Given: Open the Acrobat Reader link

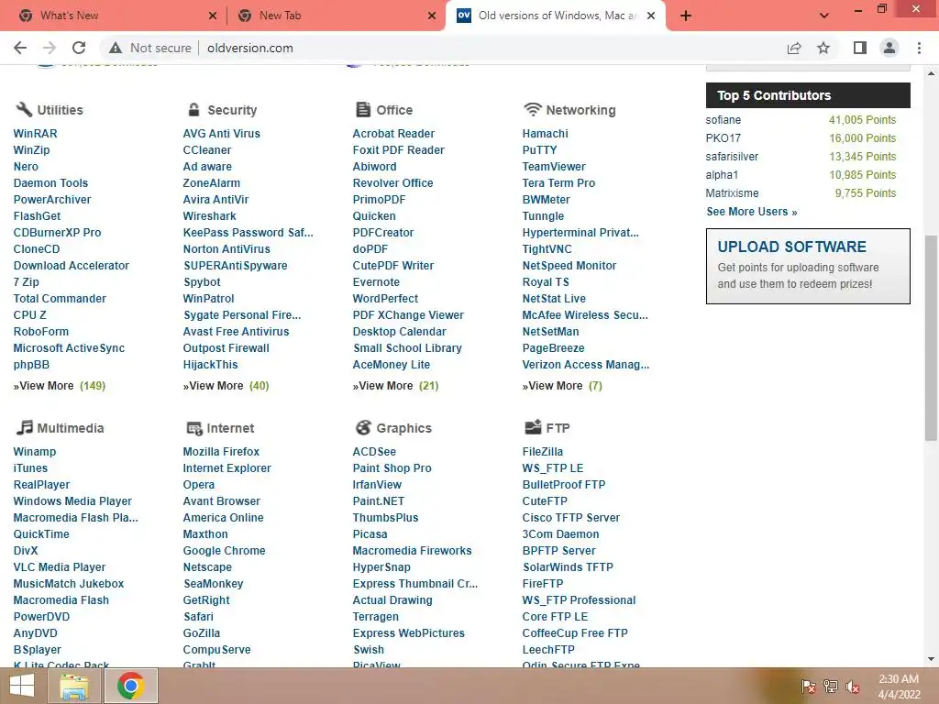Looking at the screenshot, I should point(393,134).
